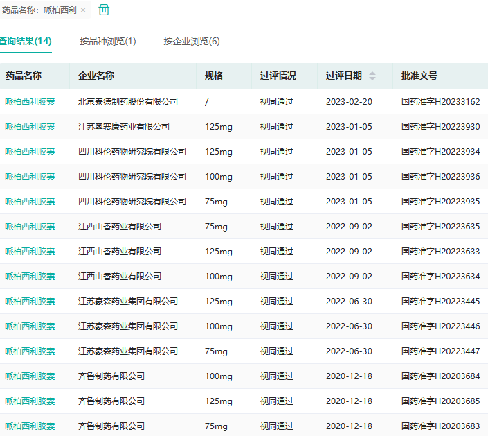The height and width of the screenshot is (436, 488).
Task: Click the 规格 column header
Action: coord(214,76)
